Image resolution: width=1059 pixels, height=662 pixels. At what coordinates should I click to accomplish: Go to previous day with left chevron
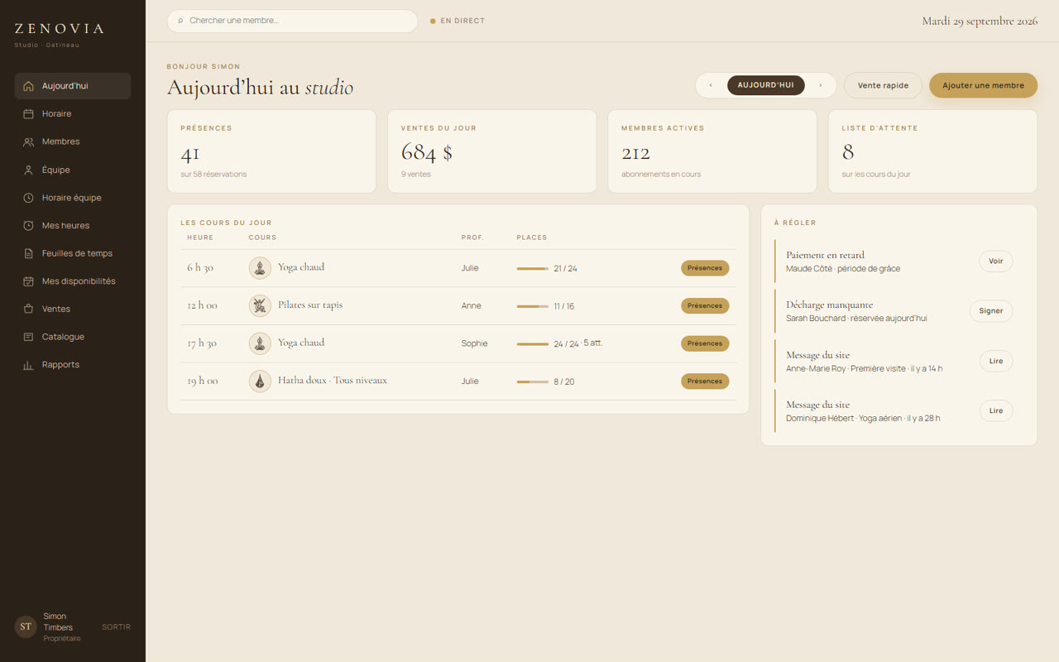[711, 85]
